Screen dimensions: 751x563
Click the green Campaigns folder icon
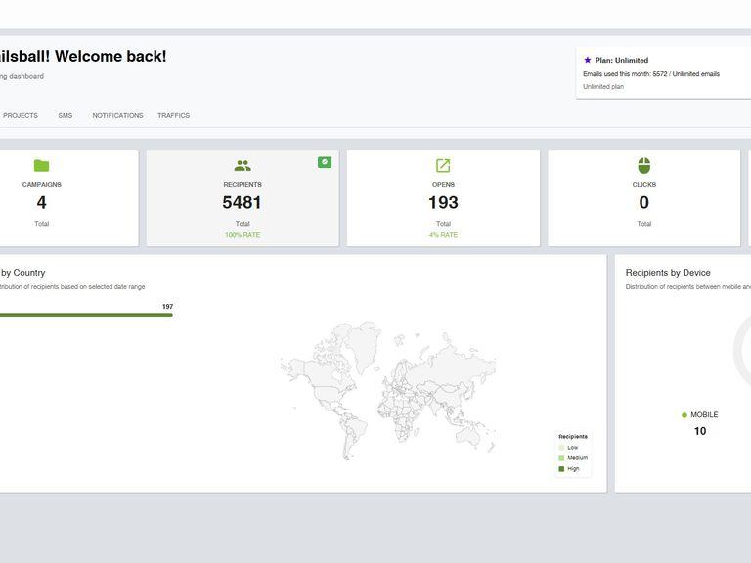tap(42, 165)
